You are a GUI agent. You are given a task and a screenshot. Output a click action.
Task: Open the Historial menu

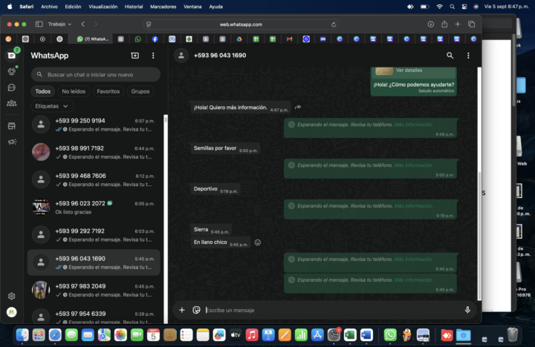click(134, 7)
